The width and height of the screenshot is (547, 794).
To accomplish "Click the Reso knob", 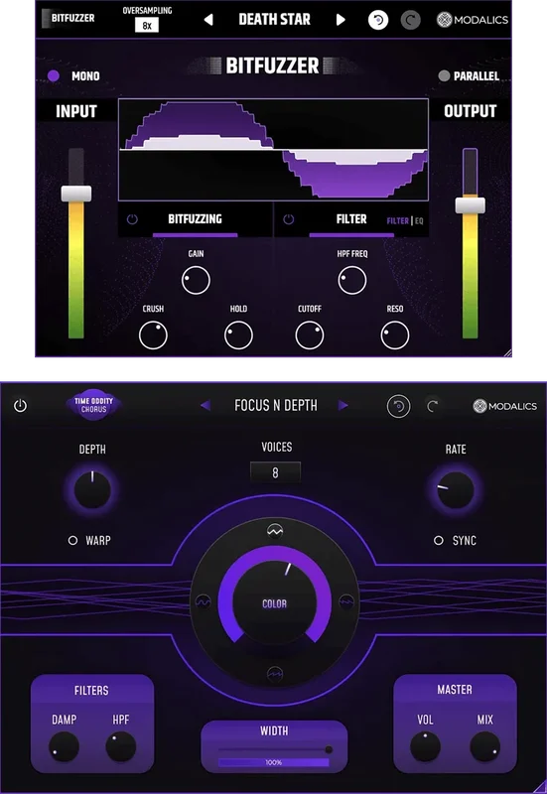I will pos(395,335).
